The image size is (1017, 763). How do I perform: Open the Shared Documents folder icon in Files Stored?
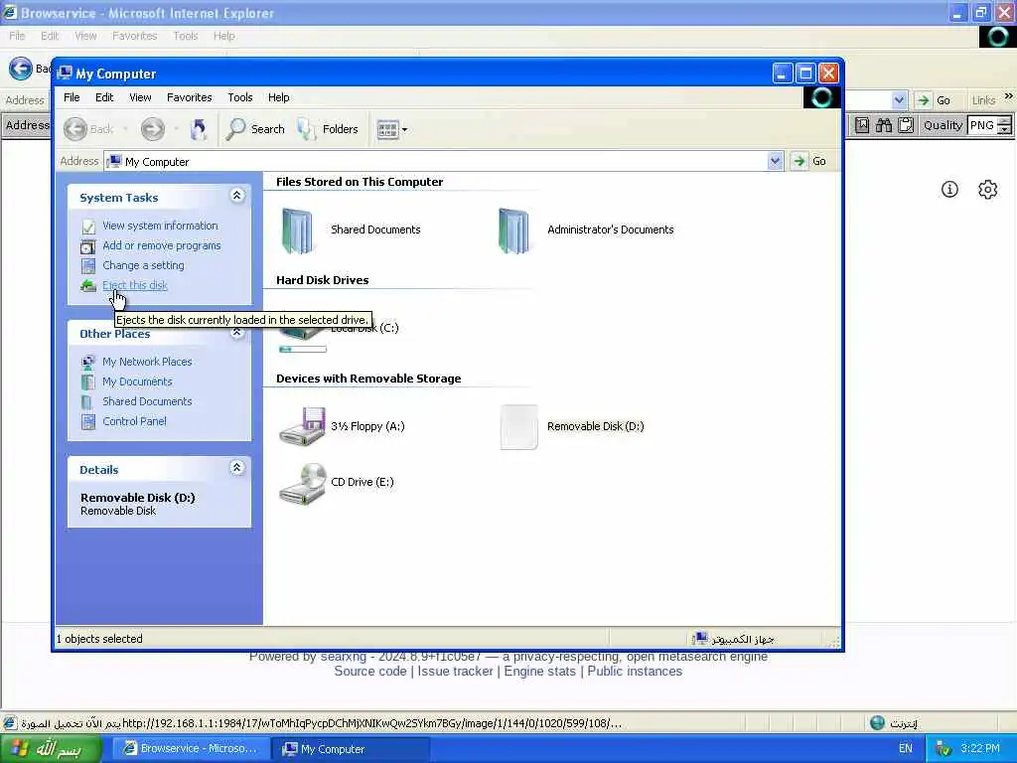[297, 229]
